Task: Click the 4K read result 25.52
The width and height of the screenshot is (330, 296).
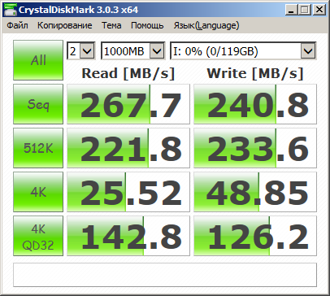Action: coord(128,192)
